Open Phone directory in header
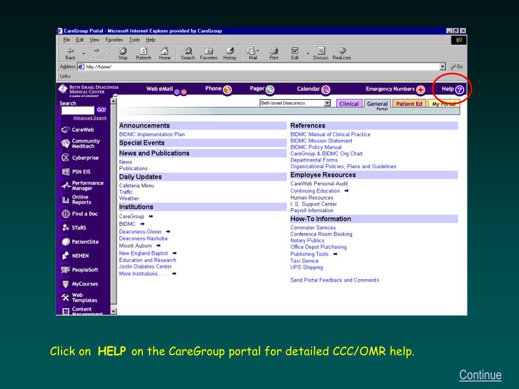519x389 pixels. pos(218,89)
